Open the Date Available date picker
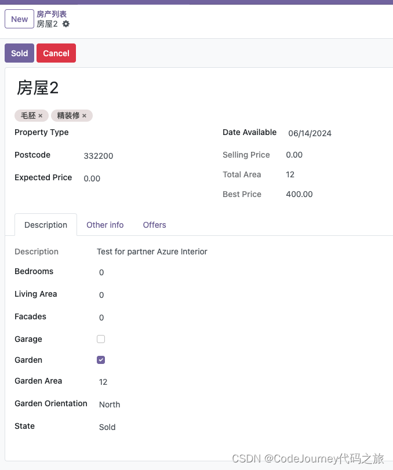This screenshot has width=393, height=470. [x=310, y=133]
